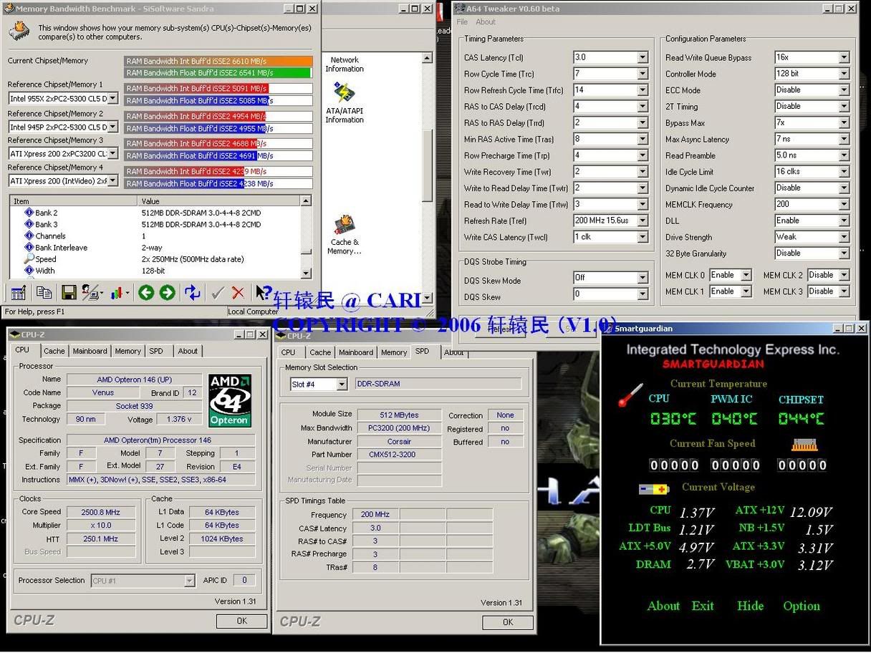Click the Part Number CMX512-3200 field
Screen dimensions: 871x653
(400, 455)
